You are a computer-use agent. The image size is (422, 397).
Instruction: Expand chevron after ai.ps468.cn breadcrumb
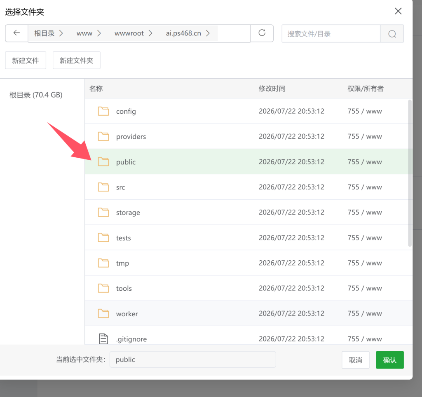[x=208, y=33]
